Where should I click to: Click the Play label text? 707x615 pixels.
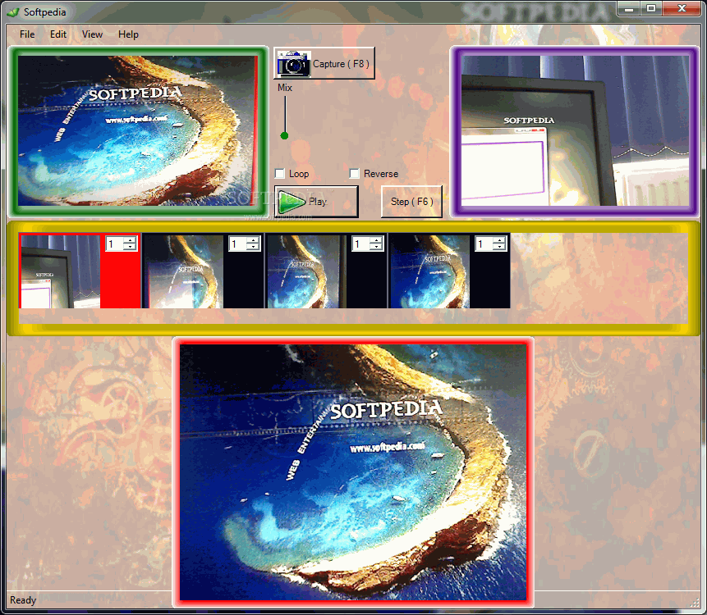[x=318, y=202]
